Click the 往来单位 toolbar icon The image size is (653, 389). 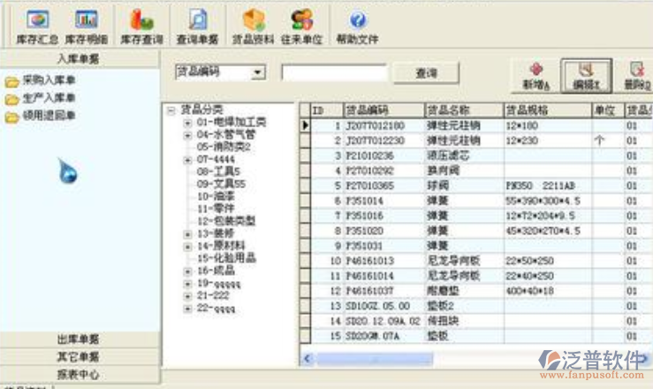pos(301,27)
